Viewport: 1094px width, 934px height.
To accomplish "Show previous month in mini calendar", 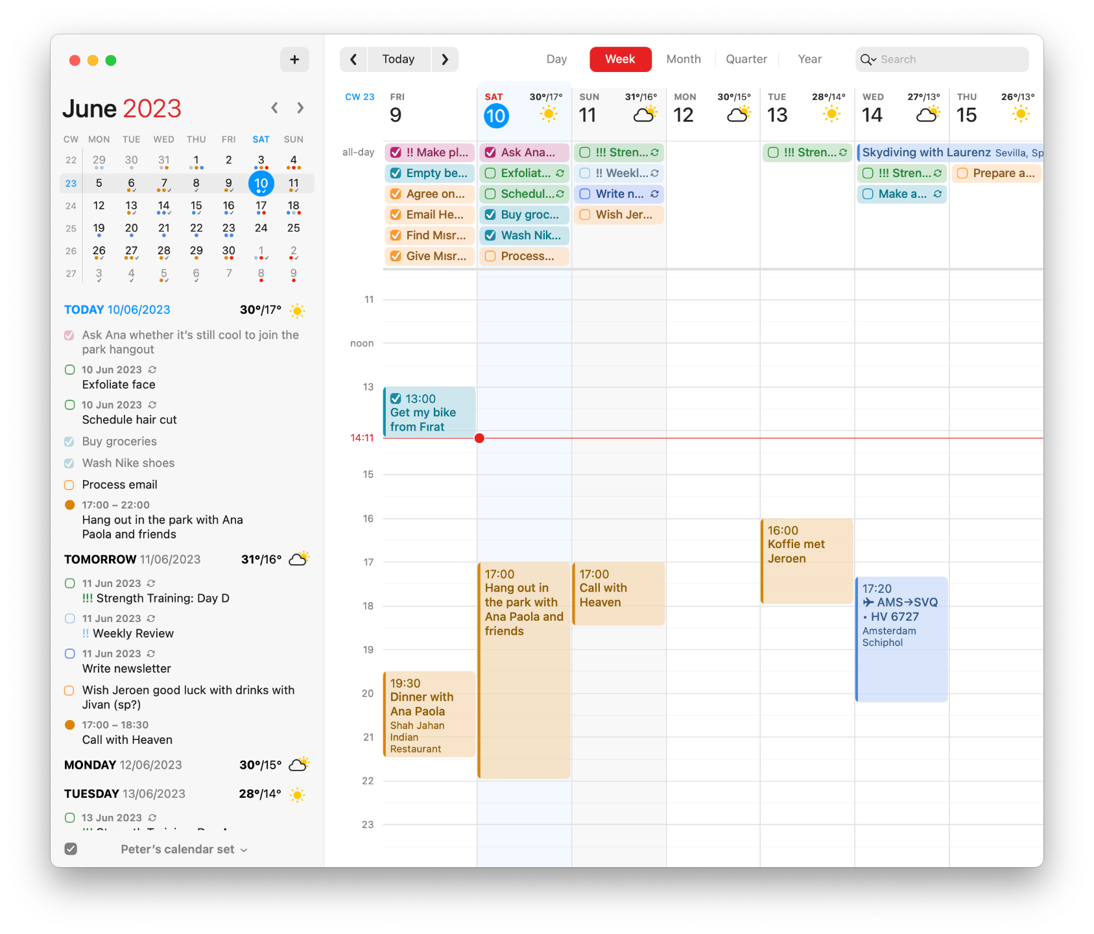I will tap(275, 108).
